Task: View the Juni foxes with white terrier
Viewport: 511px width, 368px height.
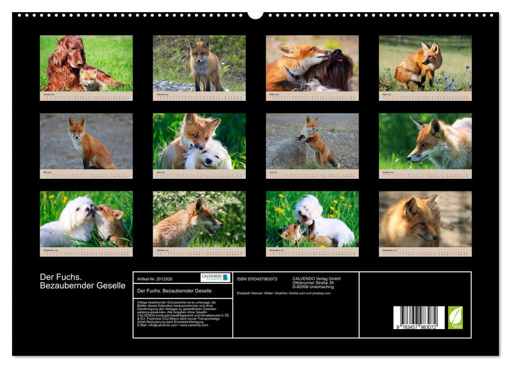Action: [x=199, y=142]
